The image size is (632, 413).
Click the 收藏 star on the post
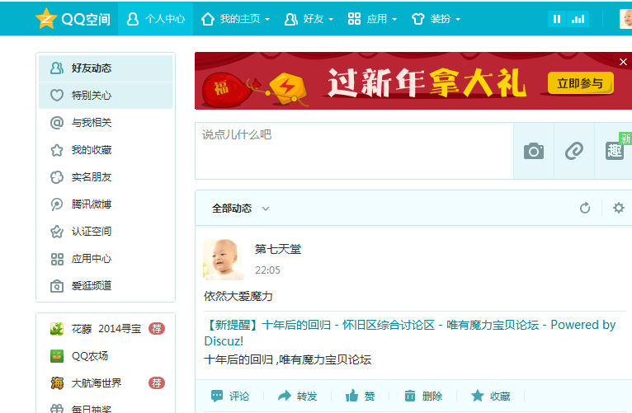pyautogui.click(x=478, y=396)
